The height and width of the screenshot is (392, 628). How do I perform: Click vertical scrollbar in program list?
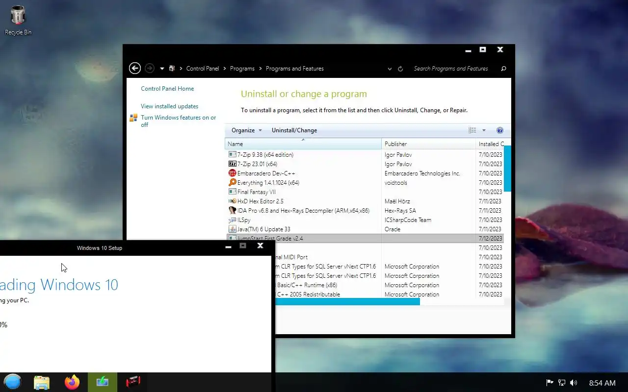click(507, 168)
